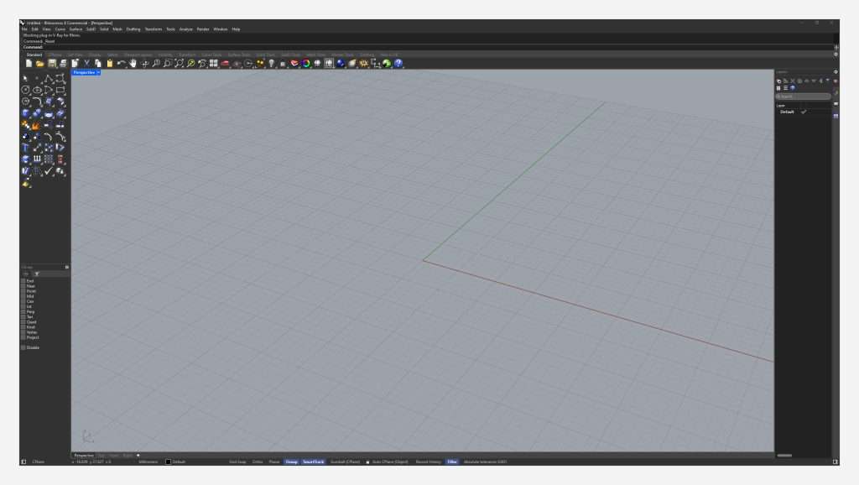This screenshot has height=485, width=859.
Task: Open the File menu
Action: (24, 29)
